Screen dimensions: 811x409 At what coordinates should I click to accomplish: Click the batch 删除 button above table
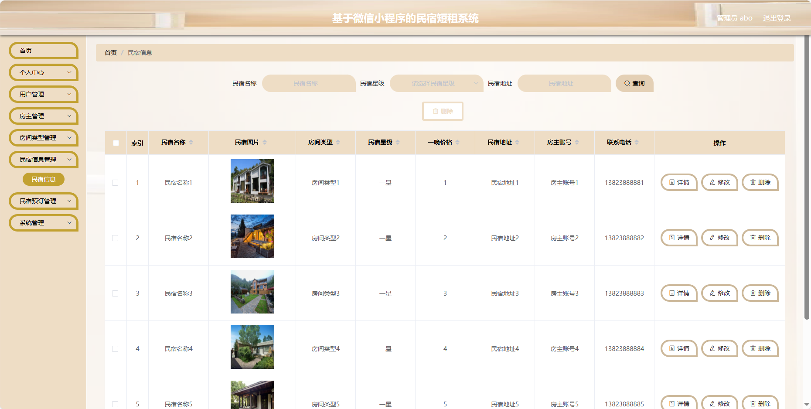[x=443, y=111]
